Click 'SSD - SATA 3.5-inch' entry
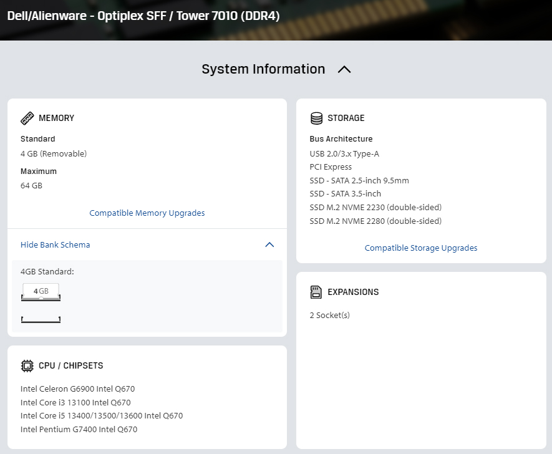This screenshot has width=552, height=454. tap(345, 193)
